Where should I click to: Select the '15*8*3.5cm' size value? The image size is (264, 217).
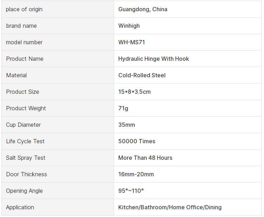coord(134,92)
